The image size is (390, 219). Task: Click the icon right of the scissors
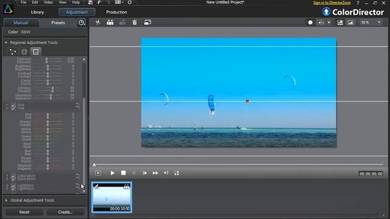click(110, 23)
